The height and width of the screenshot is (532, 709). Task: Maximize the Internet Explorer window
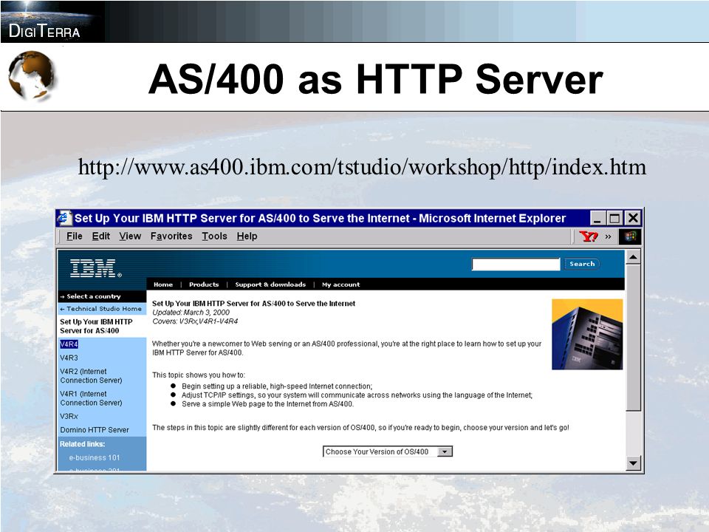coord(614,219)
